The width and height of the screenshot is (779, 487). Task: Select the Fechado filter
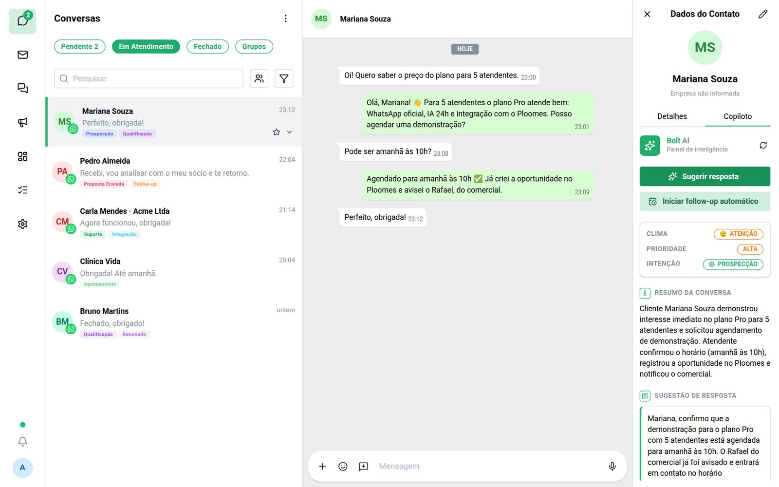click(x=207, y=46)
